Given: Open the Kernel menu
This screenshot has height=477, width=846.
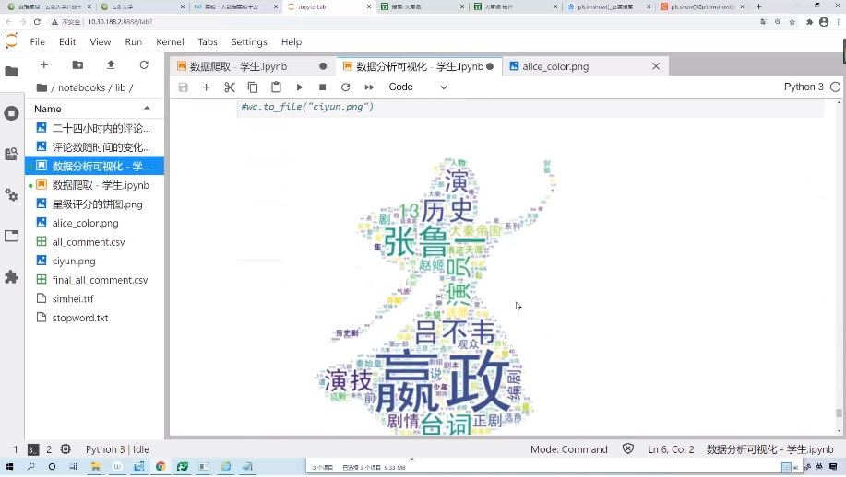Looking at the screenshot, I should click(x=170, y=41).
